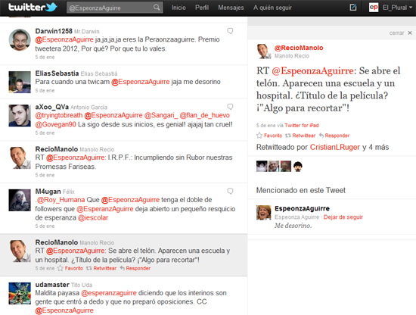This screenshot has width=416, height=315.
Task: Open Darwin1258 username link
Action: pos(54,31)
